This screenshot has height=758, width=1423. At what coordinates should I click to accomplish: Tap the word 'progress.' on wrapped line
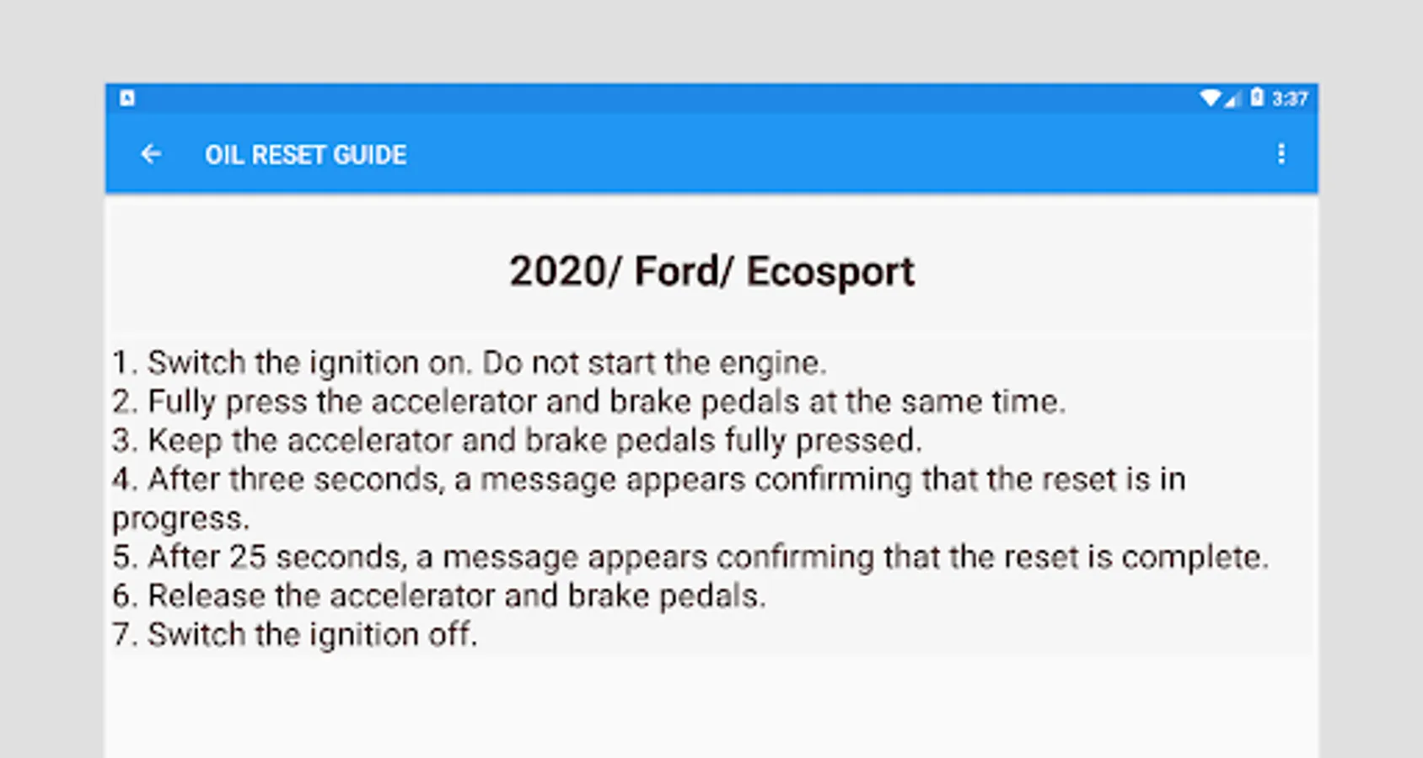(180, 518)
